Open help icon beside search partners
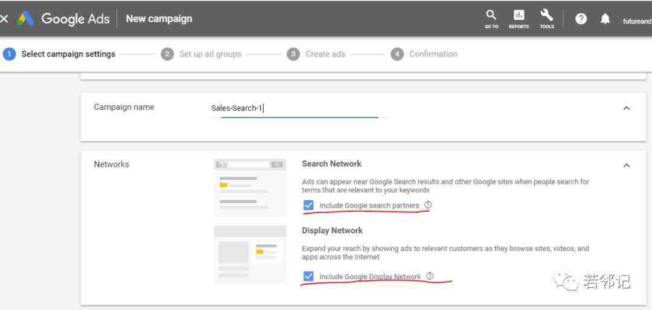The height and width of the screenshot is (310, 652). [428, 205]
